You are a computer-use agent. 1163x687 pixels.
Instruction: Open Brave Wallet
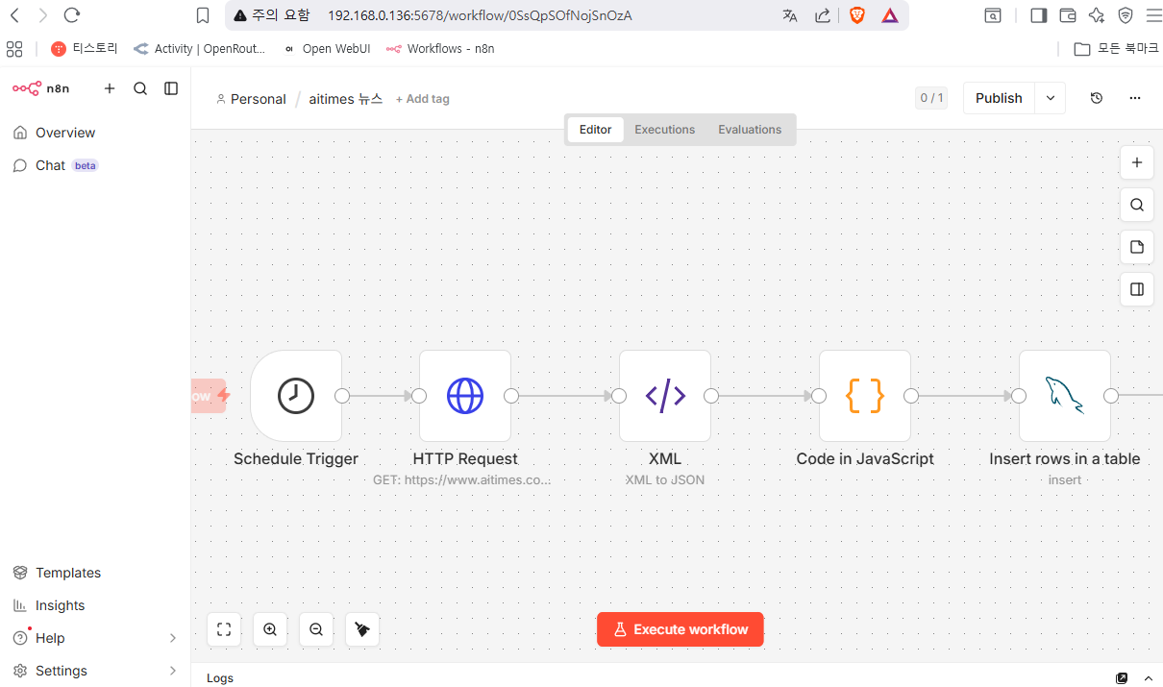[1067, 15]
